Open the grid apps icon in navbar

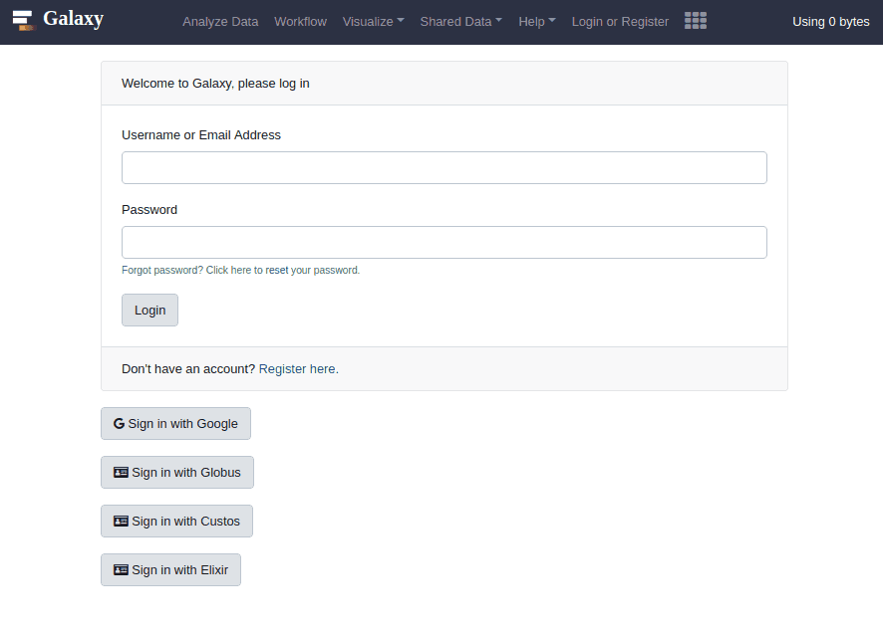click(x=696, y=21)
